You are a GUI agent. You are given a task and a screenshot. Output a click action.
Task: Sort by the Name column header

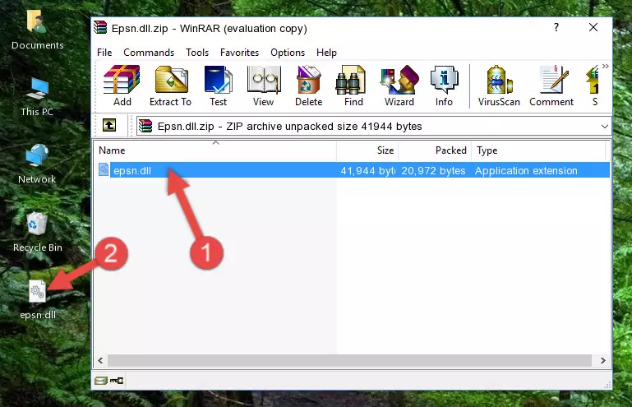coord(215,150)
